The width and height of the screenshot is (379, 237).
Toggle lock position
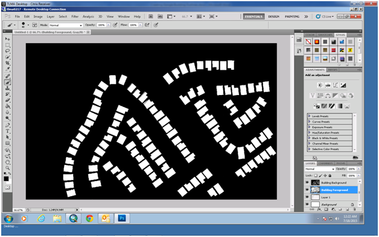click(325, 176)
